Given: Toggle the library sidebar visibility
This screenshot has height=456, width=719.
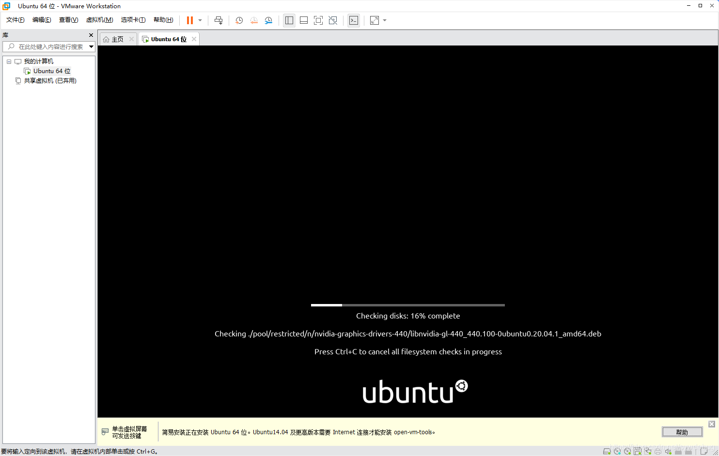Looking at the screenshot, I should coord(289,20).
